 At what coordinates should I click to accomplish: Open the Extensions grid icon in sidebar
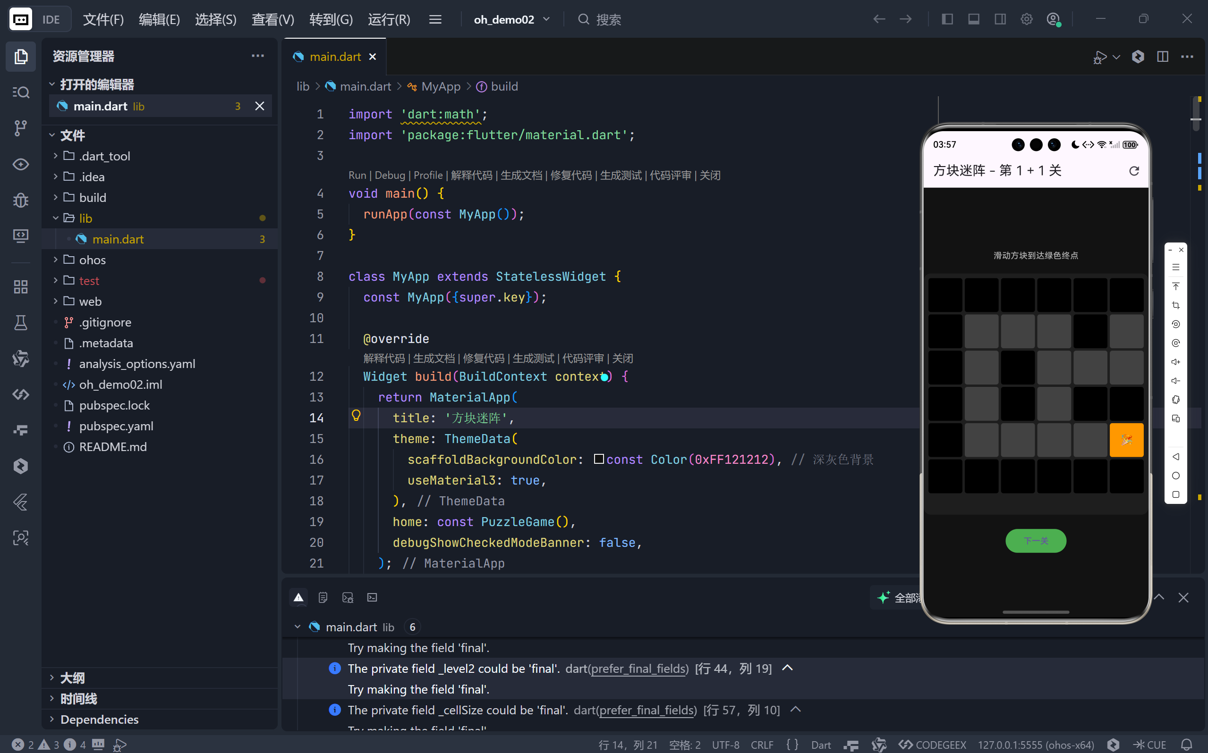20,287
